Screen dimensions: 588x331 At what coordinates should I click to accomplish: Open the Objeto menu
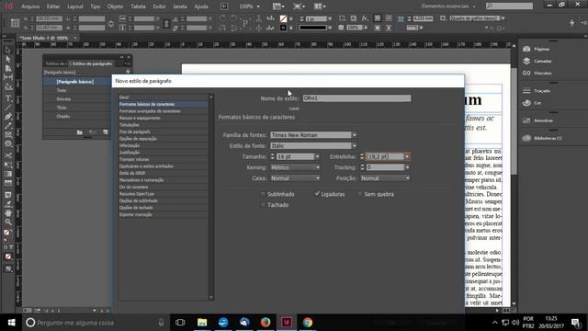coord(115,6)
